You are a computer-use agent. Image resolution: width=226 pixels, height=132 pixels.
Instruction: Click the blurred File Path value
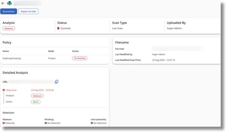(177, 49)
